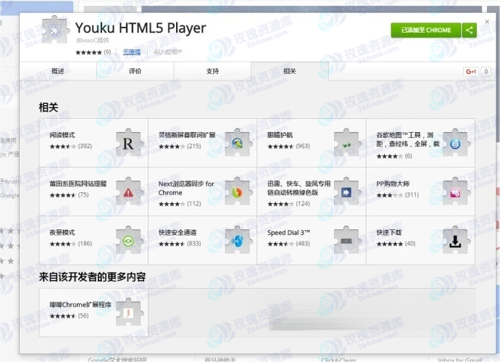Click the G+1 count box showing 0
Screen dimensions: 500x362
(x=486, y=72)
